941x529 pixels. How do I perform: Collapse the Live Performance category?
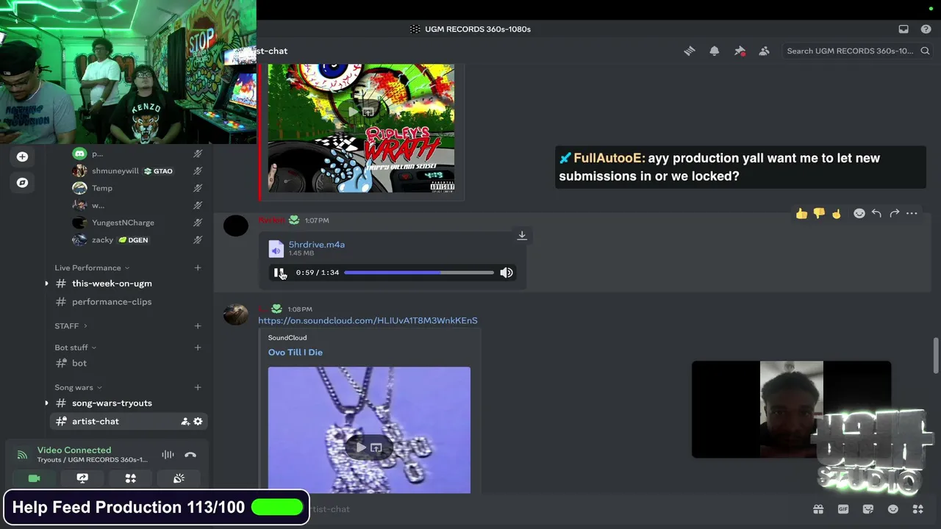tap(92, 267)
